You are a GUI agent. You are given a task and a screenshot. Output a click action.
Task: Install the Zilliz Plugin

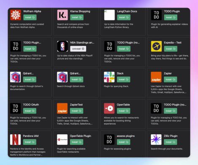[x=171, y=142]
